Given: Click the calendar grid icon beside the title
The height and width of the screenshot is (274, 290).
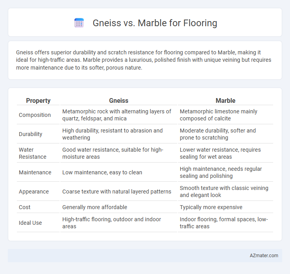Looking at the screenshot, I should pos(79,23).
